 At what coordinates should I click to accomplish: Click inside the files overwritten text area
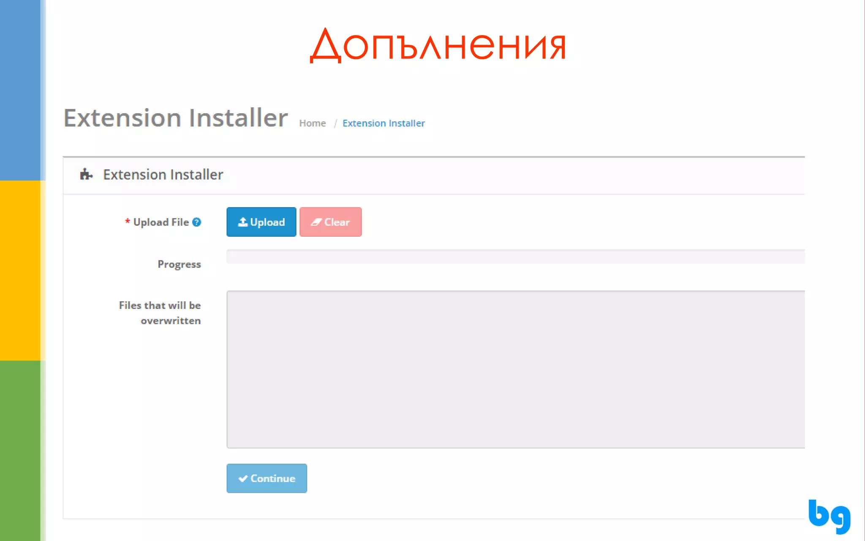515,369
